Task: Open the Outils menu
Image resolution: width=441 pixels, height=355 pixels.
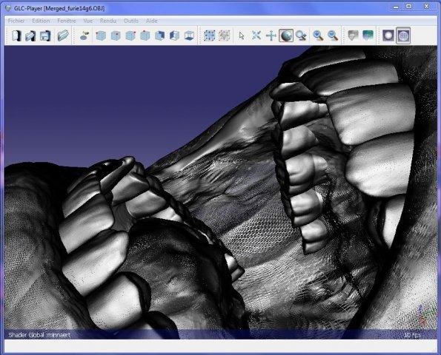Action: pyautogui.click(x=131, y=21)
